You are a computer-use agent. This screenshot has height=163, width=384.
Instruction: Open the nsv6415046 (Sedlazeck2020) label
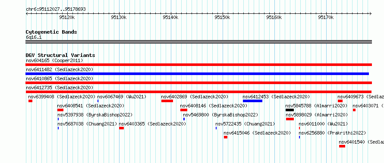point(258,133)
